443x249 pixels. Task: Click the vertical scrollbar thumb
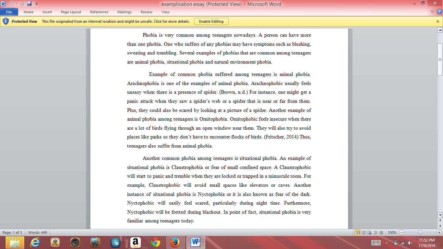point(440,59)
